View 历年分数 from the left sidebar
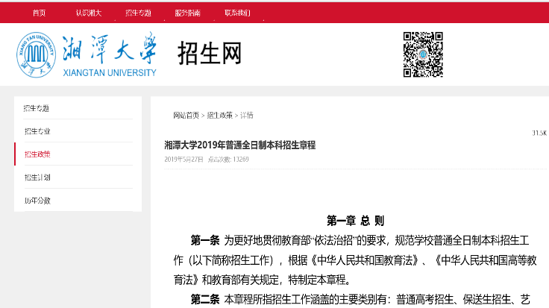549x308 pixels. (37, 201)
